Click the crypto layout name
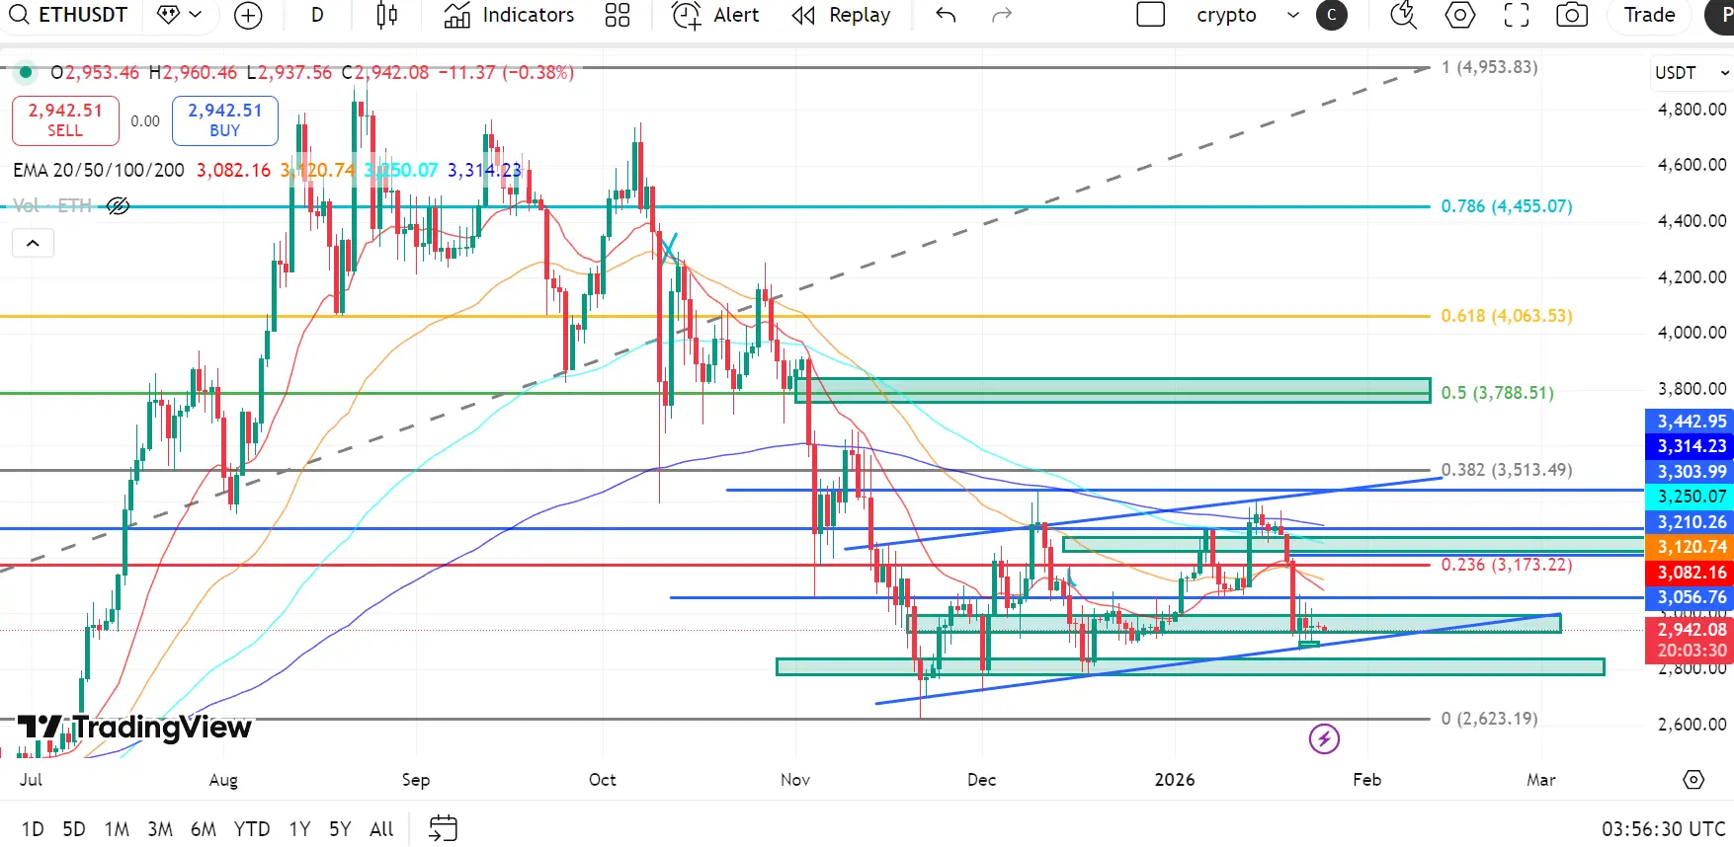Viewport: 1734px width, 847px height. pyautogui.click(x=1226, y=15)
